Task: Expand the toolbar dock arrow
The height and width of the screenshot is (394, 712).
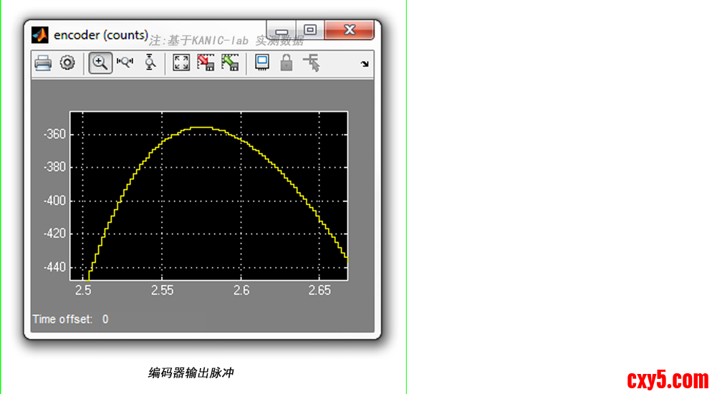Action: pos(365,64)
